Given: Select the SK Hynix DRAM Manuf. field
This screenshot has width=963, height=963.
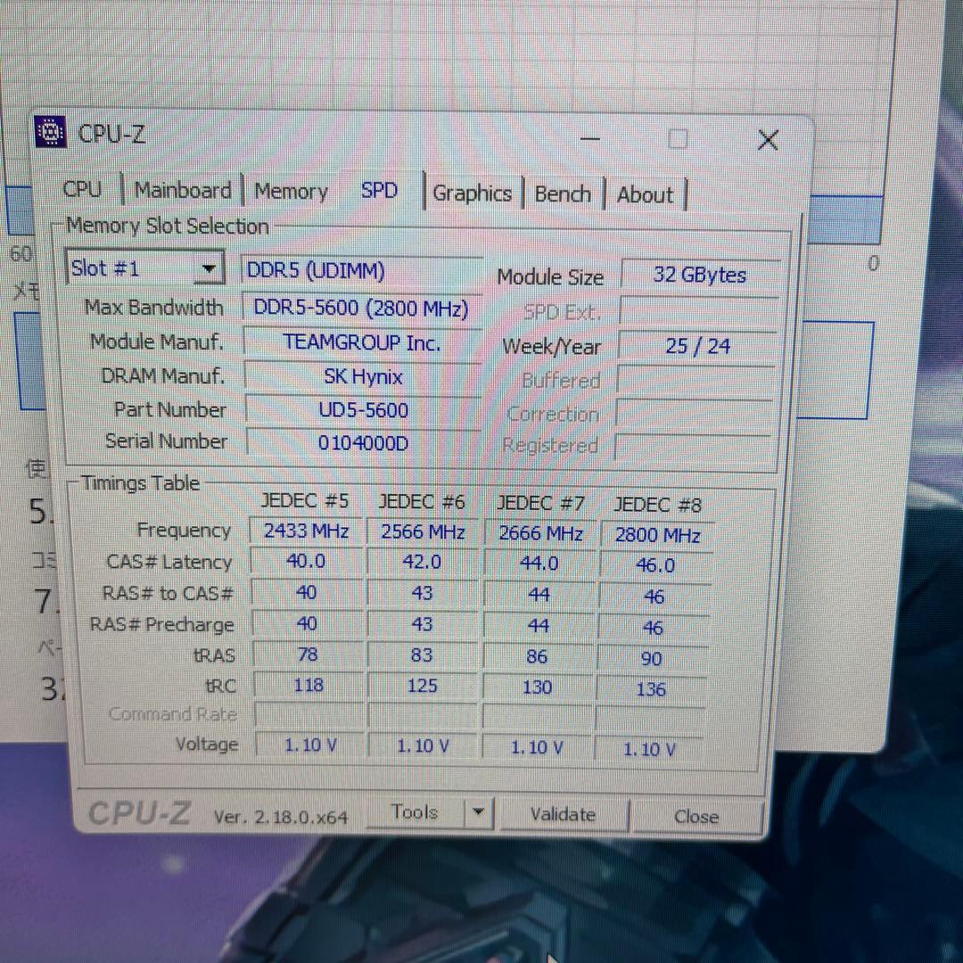Looking at the screenshot, I should click(x=362, y=376).
